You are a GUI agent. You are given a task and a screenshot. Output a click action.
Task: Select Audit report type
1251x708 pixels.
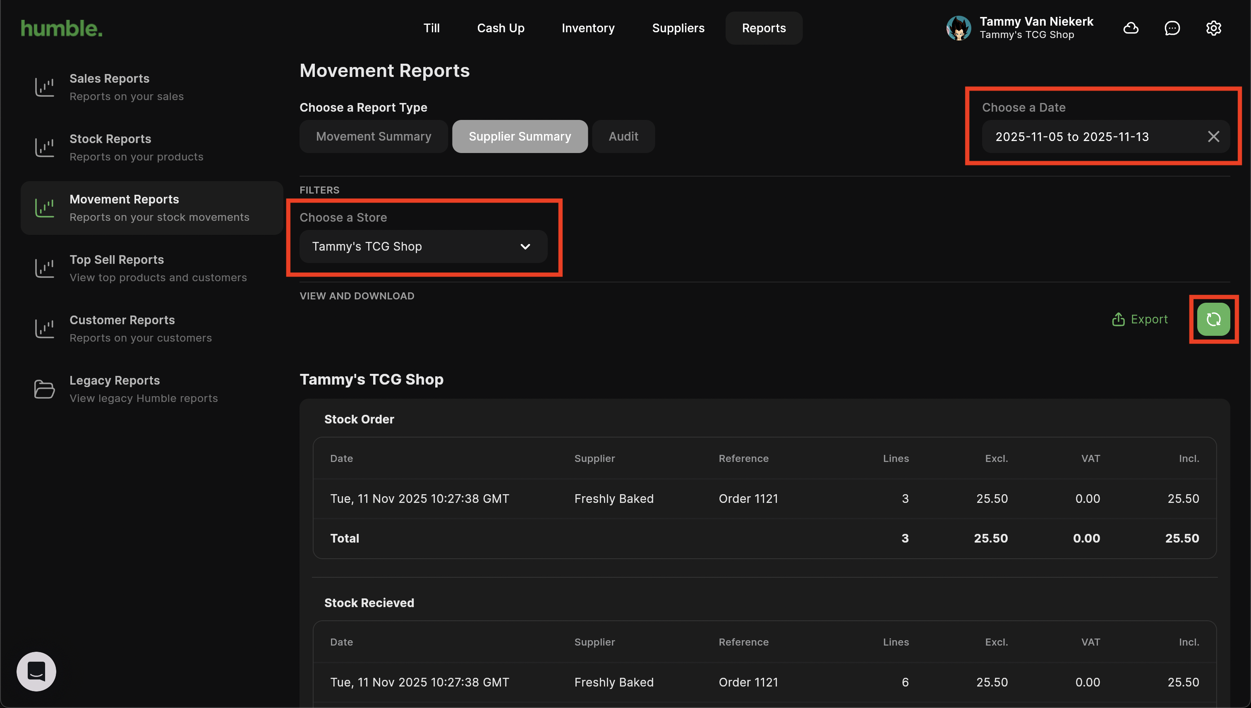point(623,136)
